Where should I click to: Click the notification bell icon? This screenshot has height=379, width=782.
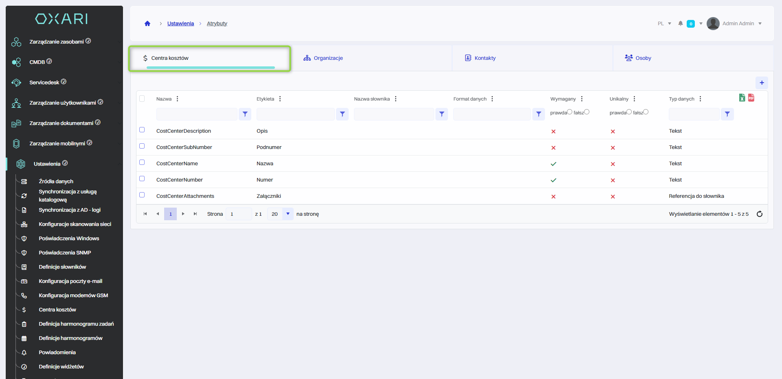[x=681, y=24]
